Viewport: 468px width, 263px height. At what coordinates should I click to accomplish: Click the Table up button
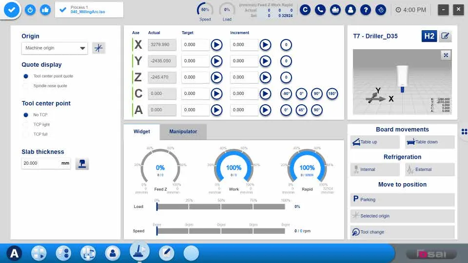click(375, 142)
